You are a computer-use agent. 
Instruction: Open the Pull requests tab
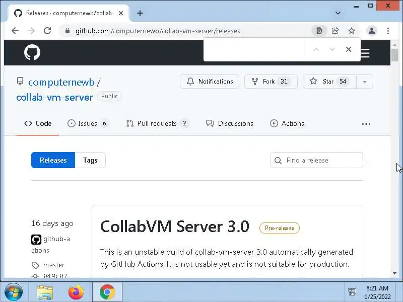click(x=157, y=123)
